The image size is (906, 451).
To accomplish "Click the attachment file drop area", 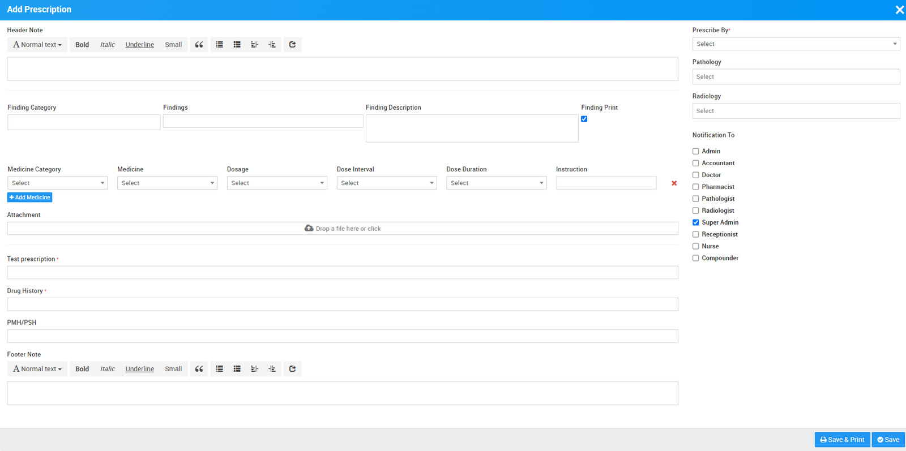I will pos(343,229).
